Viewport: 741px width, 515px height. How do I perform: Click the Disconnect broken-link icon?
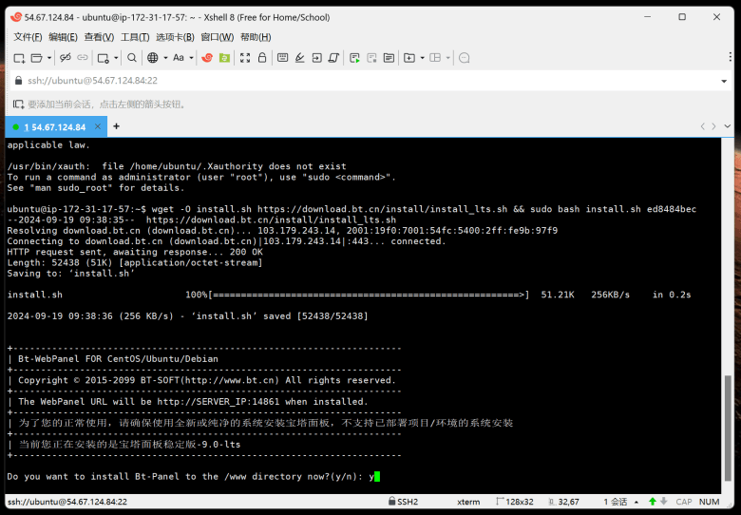[66, 58]
